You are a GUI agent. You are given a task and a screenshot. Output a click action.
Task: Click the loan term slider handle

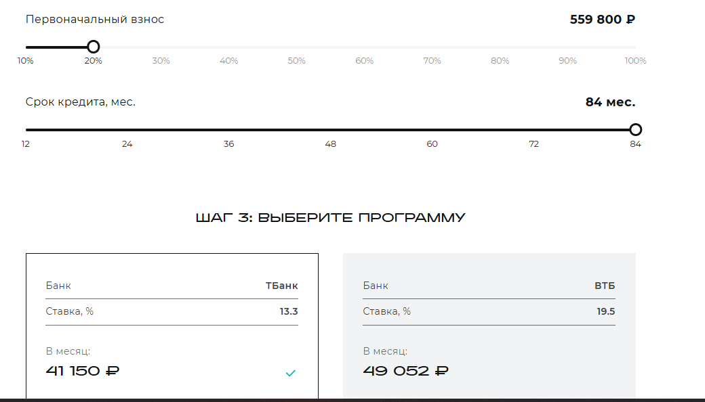(635, 130)
